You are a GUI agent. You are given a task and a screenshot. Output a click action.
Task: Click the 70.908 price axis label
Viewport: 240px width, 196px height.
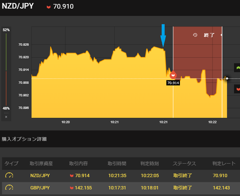coord(23,83)
